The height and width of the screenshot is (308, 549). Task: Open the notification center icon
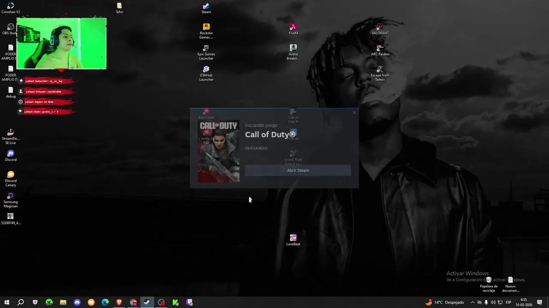click(540, 302)
